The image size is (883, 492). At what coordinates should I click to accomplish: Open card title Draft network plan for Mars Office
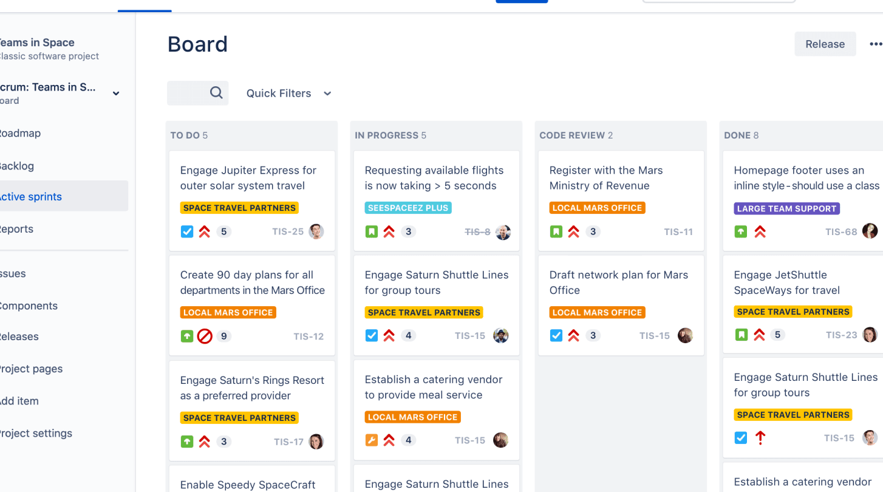(x=619, y=282)
